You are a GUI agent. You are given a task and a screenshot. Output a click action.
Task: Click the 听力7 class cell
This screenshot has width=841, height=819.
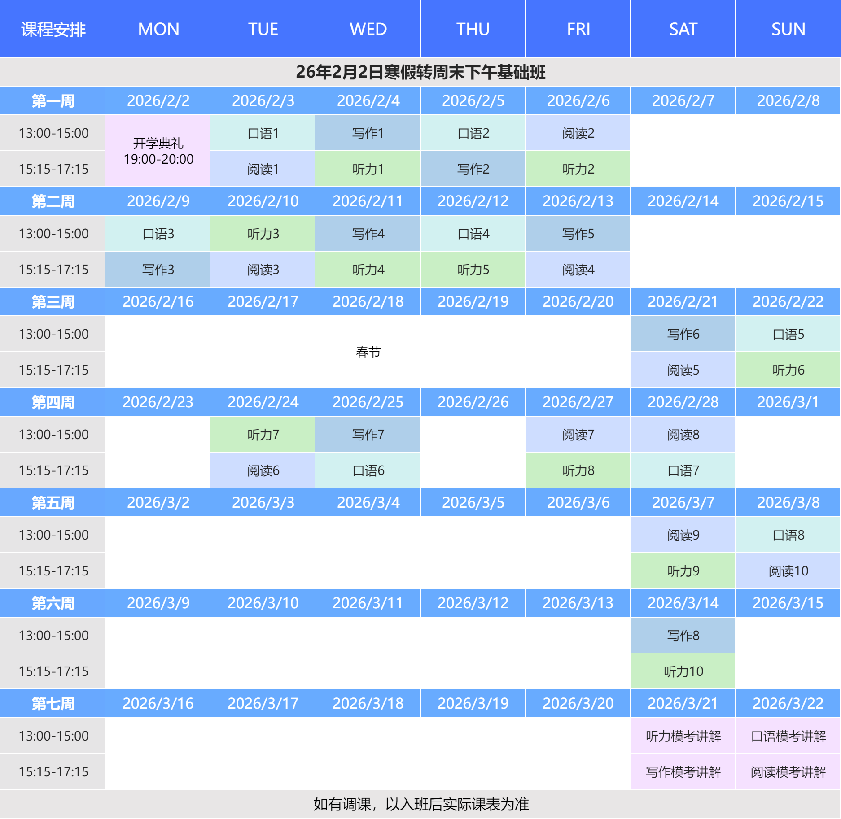pyautogui.click(x=263, y=435)
